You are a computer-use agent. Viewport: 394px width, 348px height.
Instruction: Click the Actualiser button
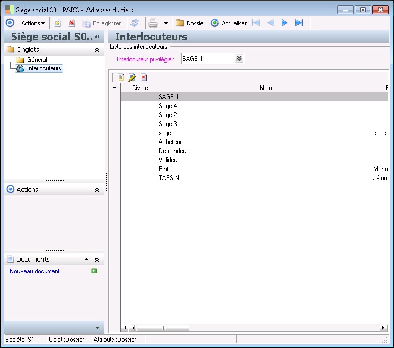(229, 23)
